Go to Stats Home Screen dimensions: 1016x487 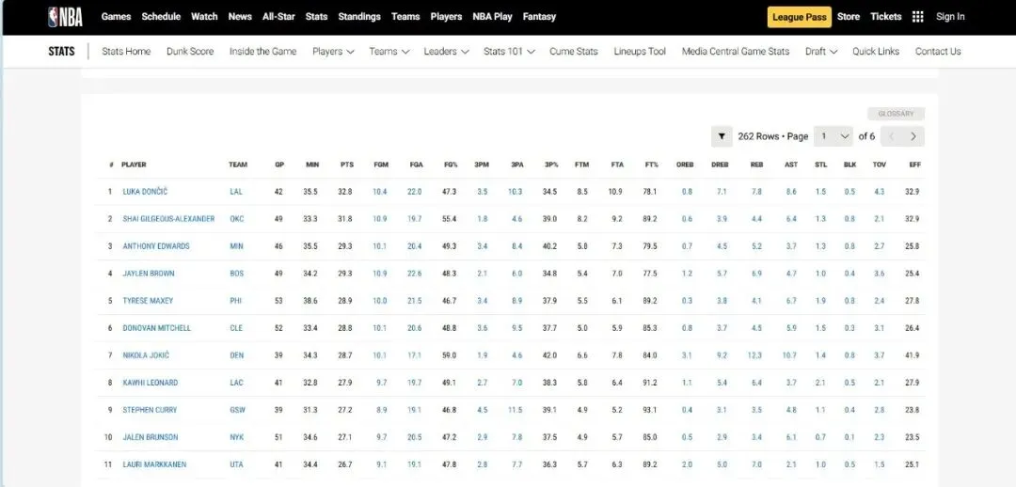pyautogui.click(x=126, y=52)
